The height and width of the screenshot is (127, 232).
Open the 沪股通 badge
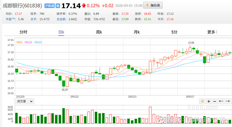pos(50,6)
